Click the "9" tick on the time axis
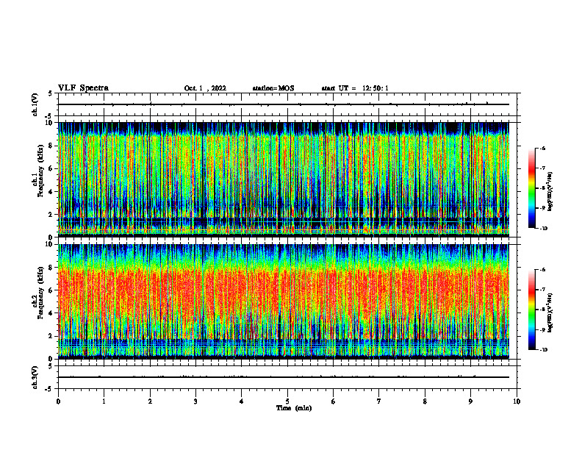The width and height of the screenshot is (582, 450). click(x=470, y=401)
